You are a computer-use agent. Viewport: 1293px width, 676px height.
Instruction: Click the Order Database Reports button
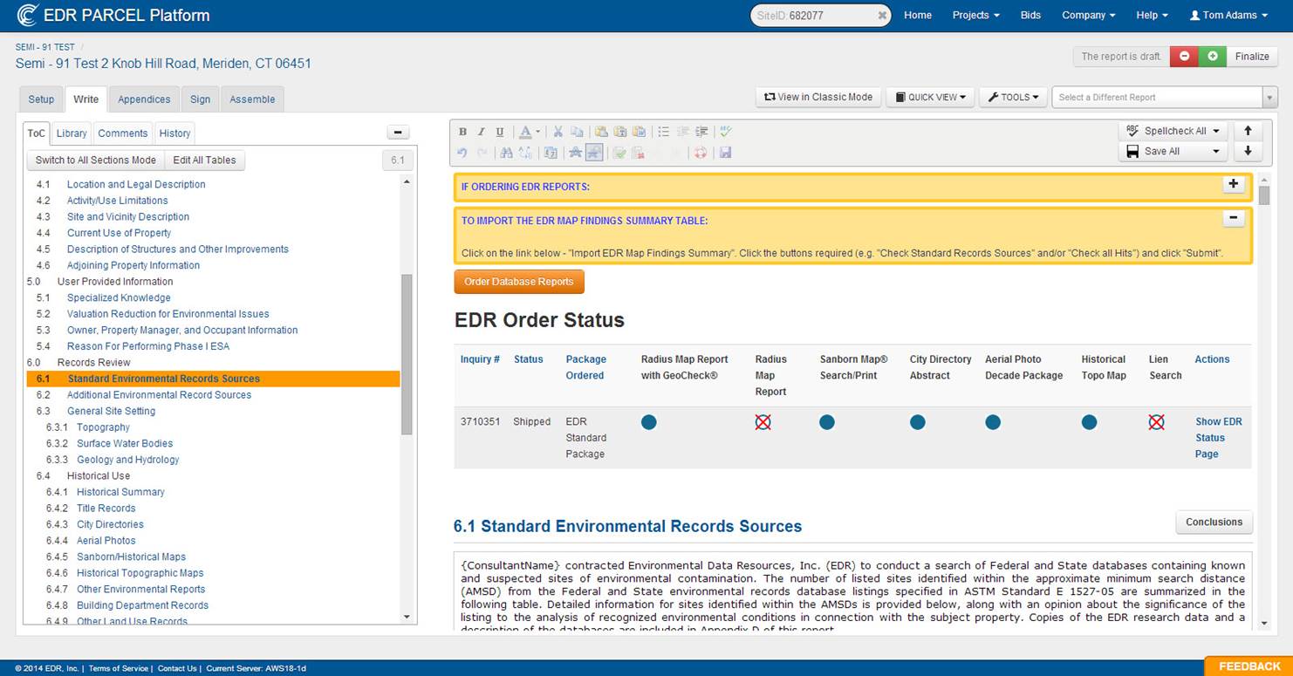pos(519,282)
